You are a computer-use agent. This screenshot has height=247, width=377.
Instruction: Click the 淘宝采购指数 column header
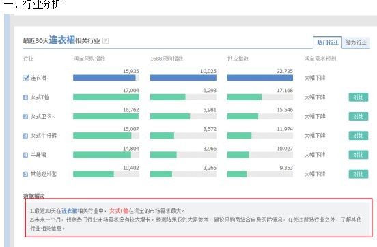pos(89,59)
